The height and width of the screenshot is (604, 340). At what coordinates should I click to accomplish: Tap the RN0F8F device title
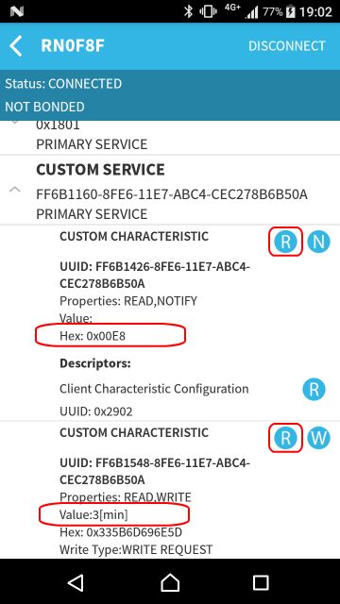(x=73, y=46)
